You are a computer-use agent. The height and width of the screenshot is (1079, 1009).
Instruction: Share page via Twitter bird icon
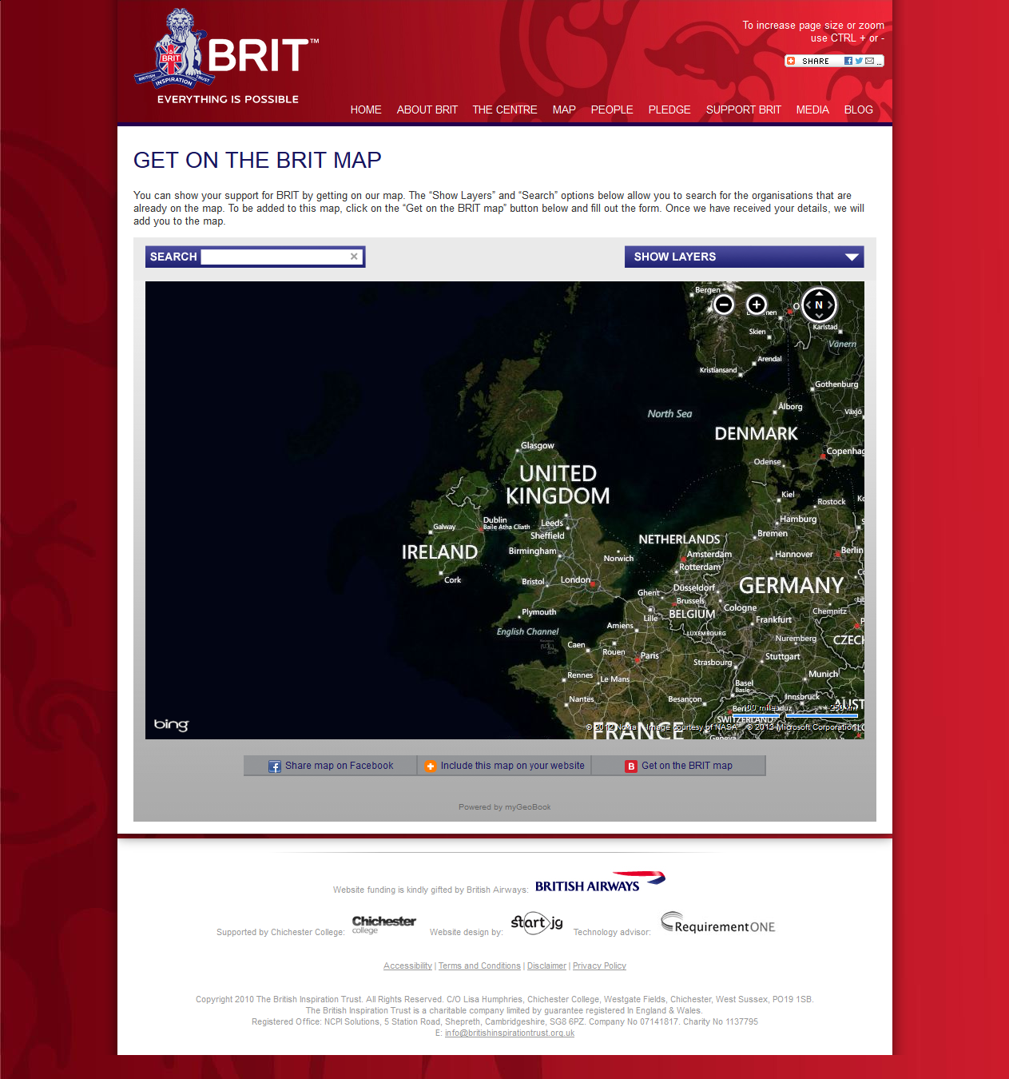tap(859, 61)
